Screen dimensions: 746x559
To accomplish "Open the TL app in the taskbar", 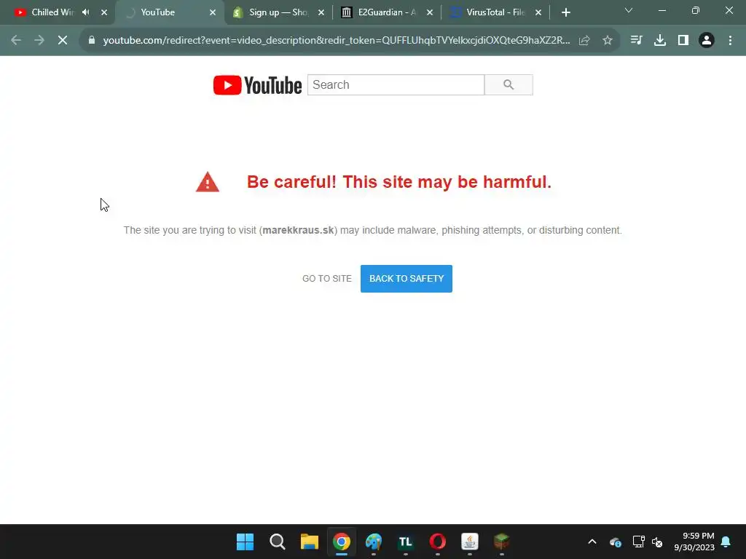I will (405, 542).
